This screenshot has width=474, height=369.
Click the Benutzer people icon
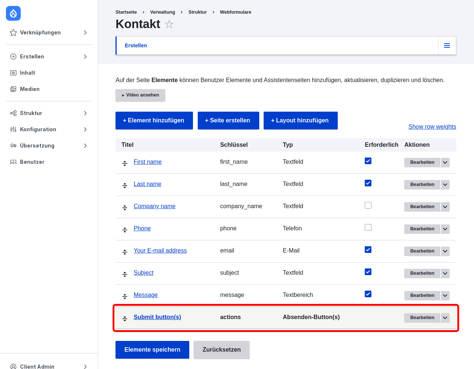(x=13, y=162)
